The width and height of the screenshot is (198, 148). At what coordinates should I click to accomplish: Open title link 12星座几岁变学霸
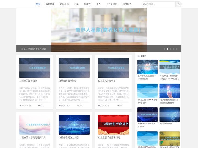point(107,81)
